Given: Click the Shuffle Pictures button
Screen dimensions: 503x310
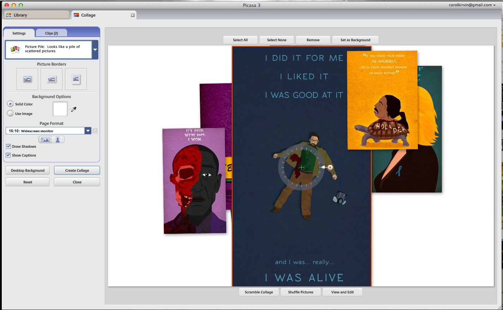Looking at the screenshot, I should coord(301,292).
